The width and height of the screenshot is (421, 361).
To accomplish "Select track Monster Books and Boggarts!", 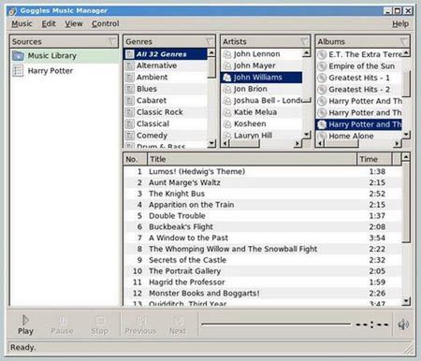I will [x=263, y=294].
